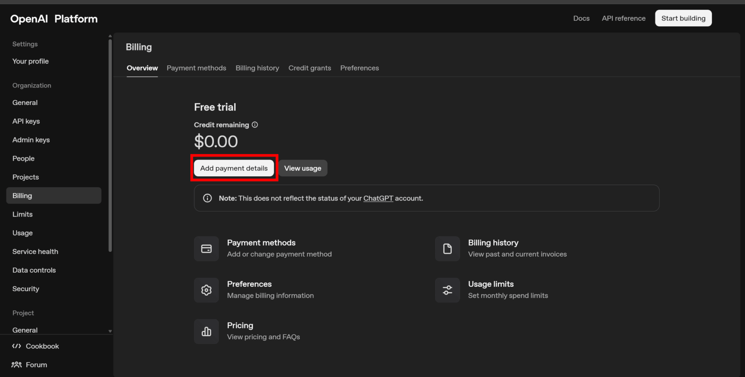Viewport: 745px width, 377px height.
Task: Click the View usage button
Action: tap(303, 168)
